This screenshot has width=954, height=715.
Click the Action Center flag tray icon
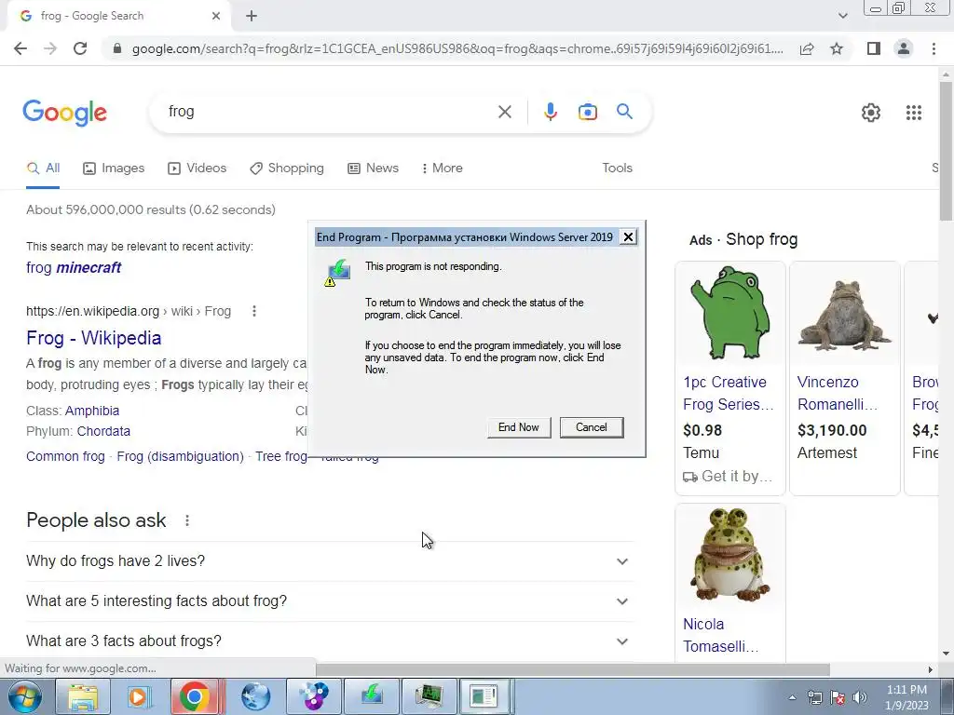coord(838,697)
